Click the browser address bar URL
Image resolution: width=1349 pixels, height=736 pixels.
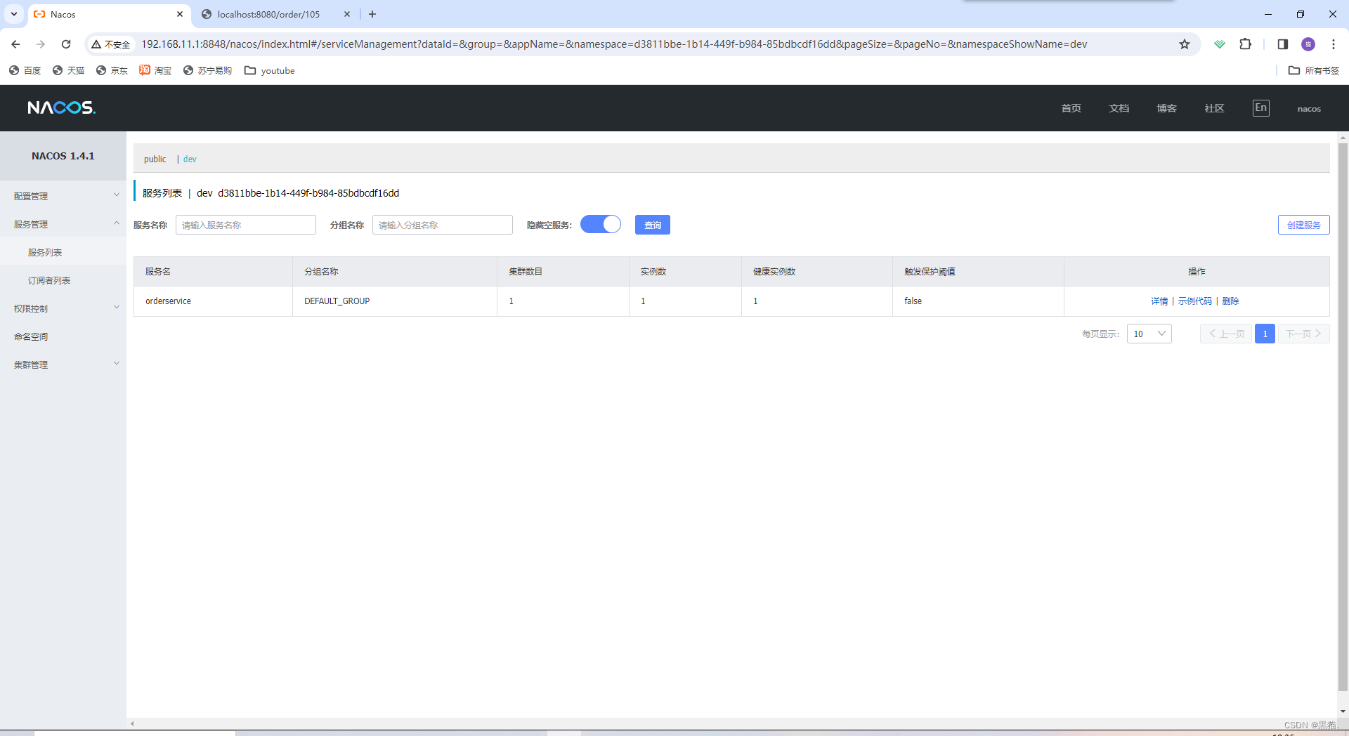point(614,44)
